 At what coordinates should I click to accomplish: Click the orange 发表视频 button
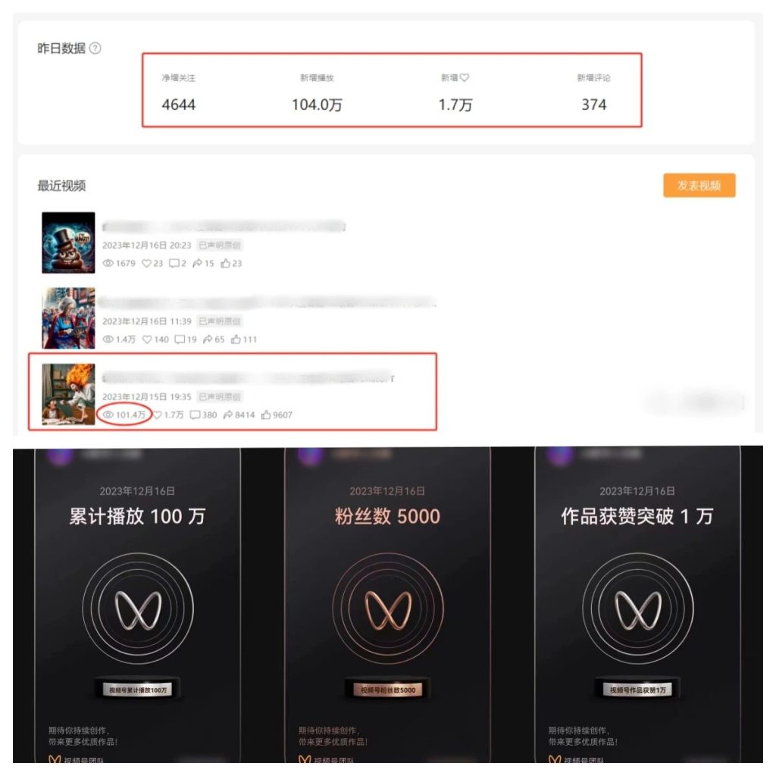tap(699, 186)
